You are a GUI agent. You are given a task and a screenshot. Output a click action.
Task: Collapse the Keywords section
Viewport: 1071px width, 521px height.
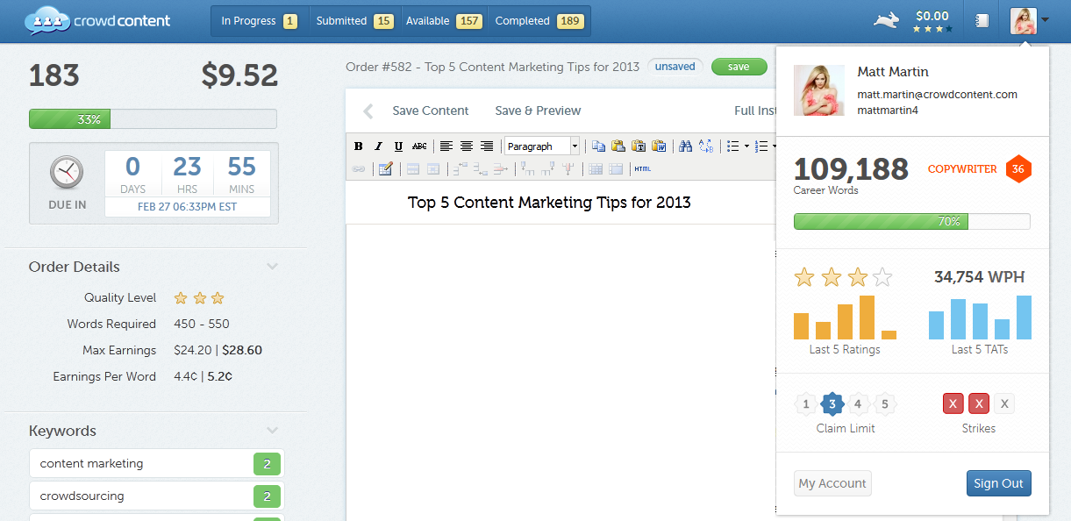272,430
